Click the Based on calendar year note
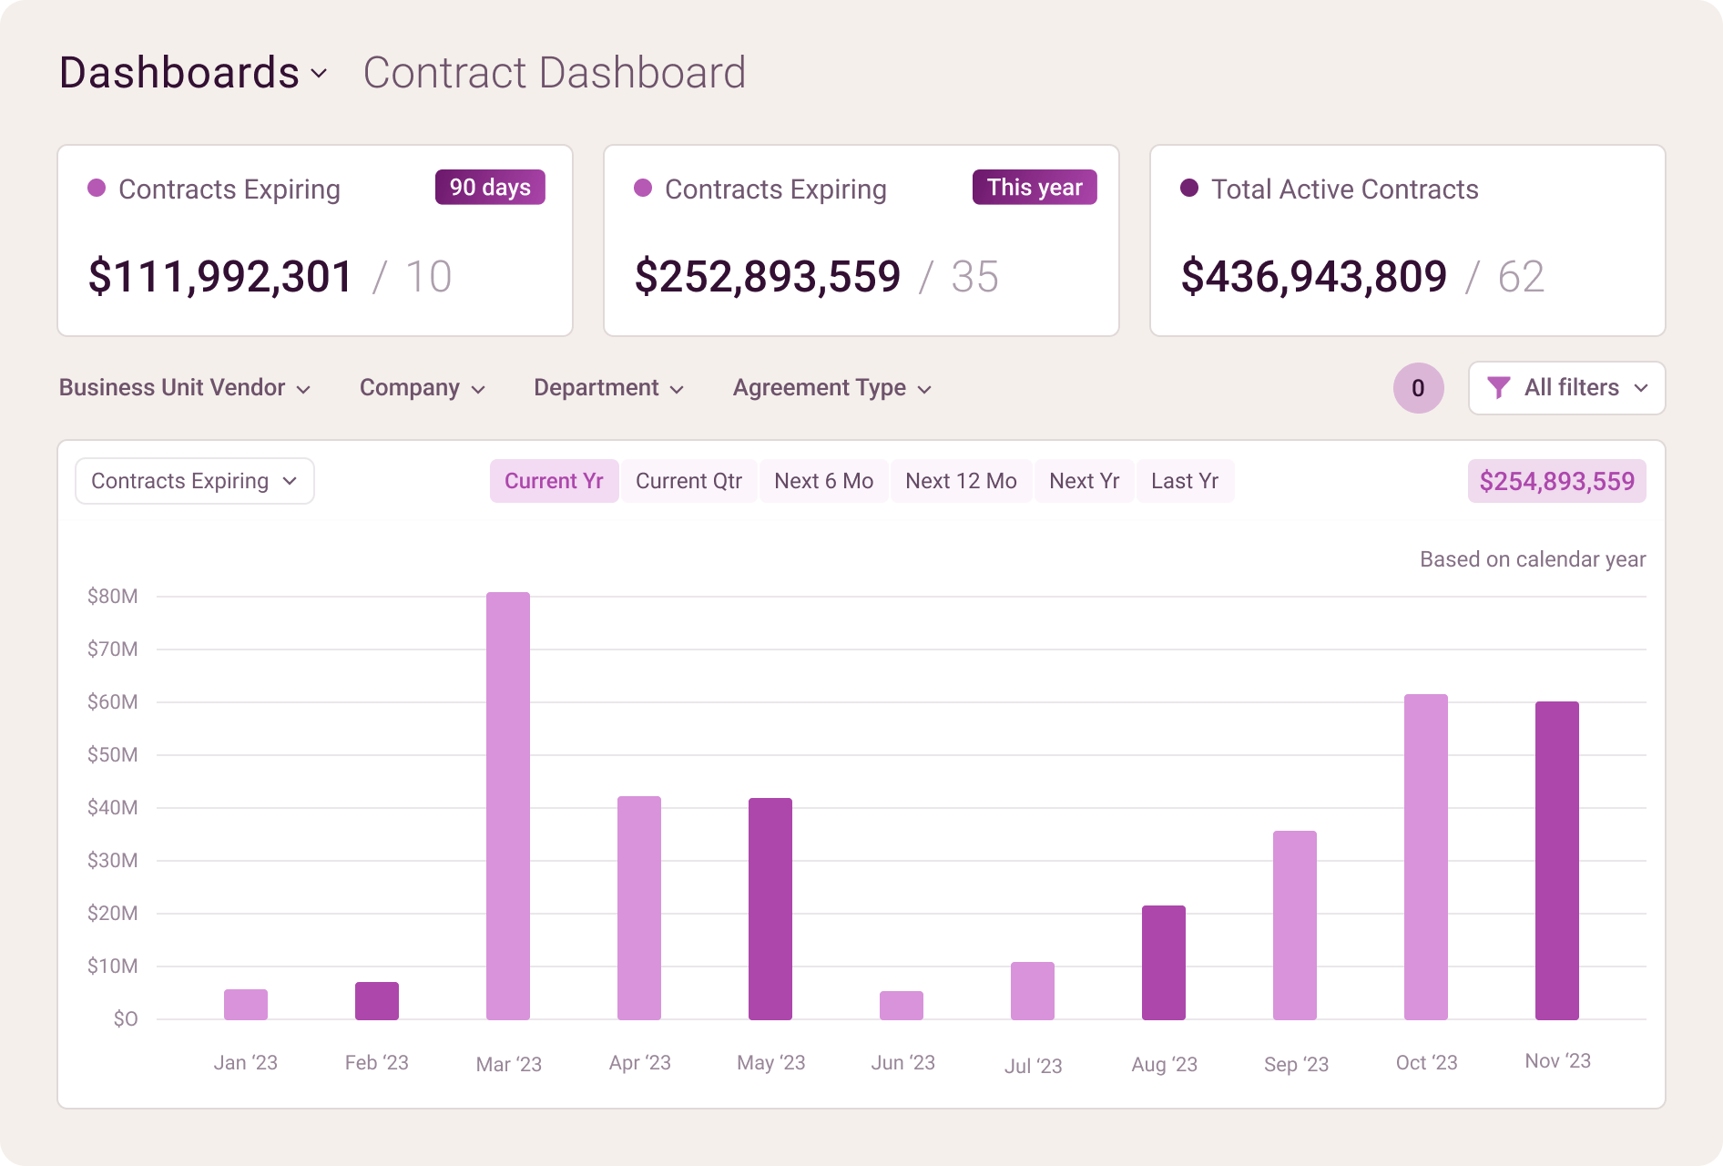 pyautogui.click(x=1533, y=559)
